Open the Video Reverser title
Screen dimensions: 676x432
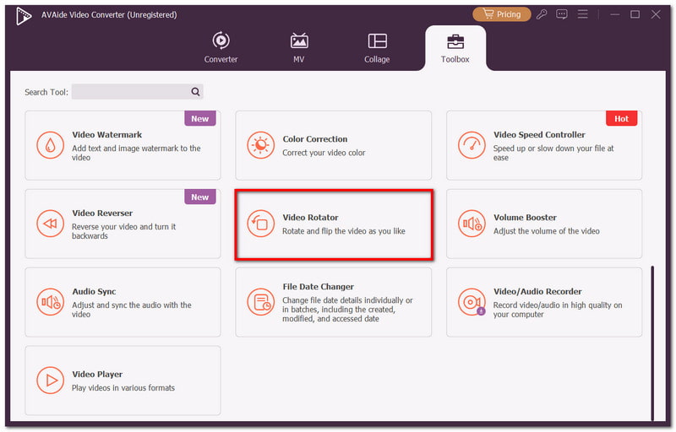102,213
